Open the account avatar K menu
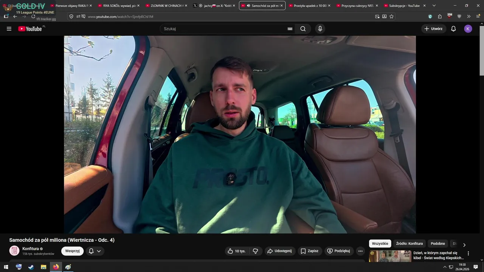Screen dimensions: 484x272 click(468, 29)
